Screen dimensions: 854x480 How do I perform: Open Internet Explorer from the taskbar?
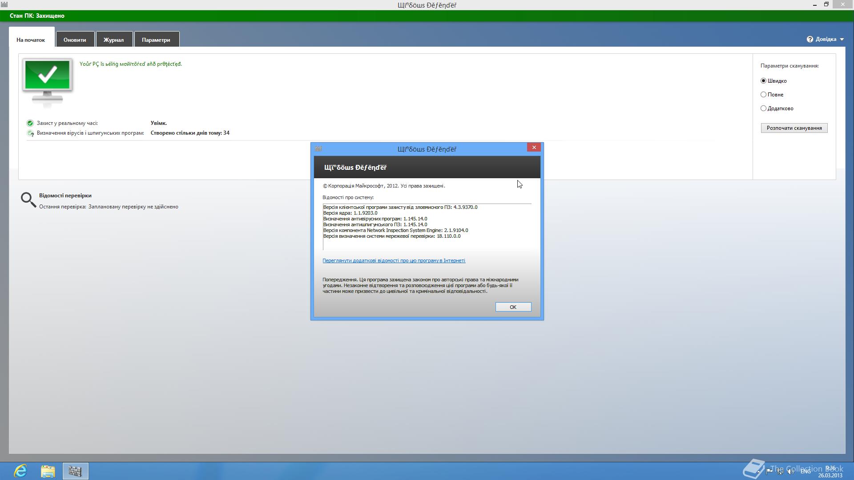pos(20,471)
